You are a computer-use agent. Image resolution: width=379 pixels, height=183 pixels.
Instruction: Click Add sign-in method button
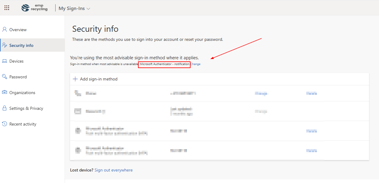coord(98,79)
